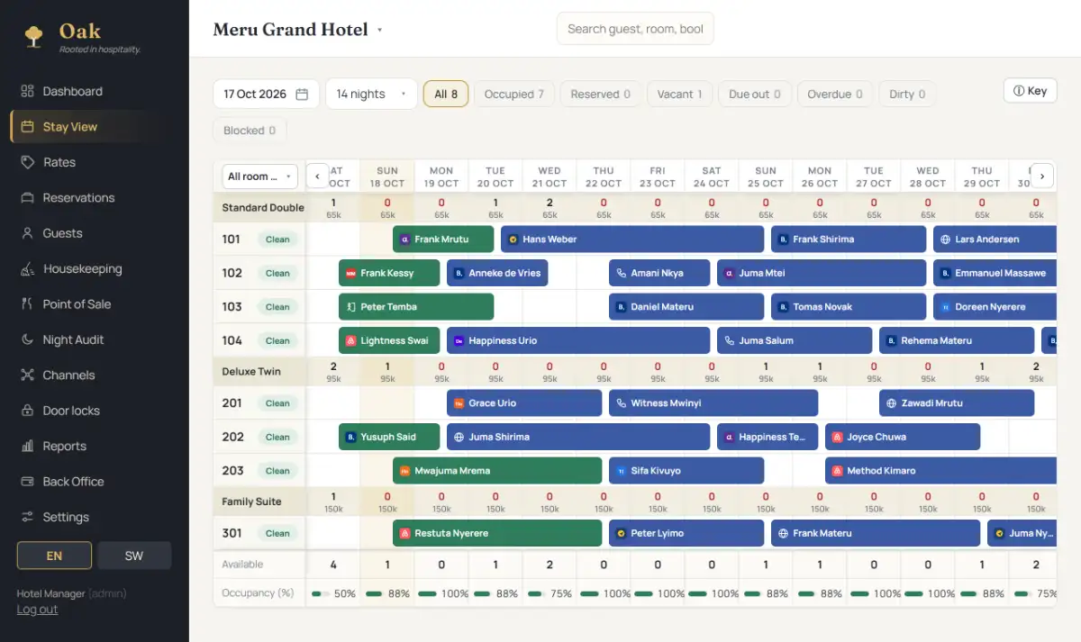1081x642 pixels.
Task: Click globe icon on Juma Shirima booking
Action: (x=459, y=437)
